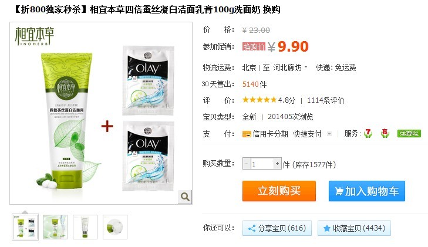Click the green 运费险 badge
Image resolution: width=428 pixels, height=247 pixels.
[x=409, y=133]
